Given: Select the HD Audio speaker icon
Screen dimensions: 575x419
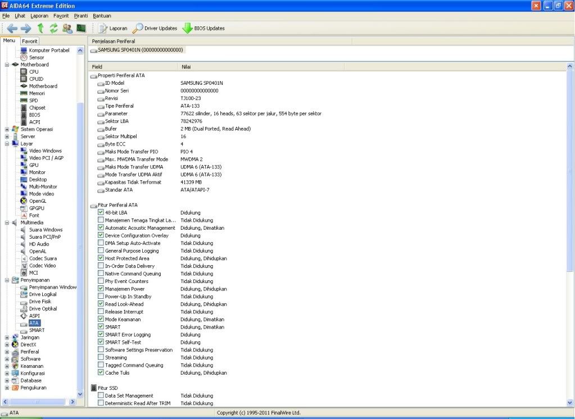Looking at the screenshot, I should click(x=24, y=244).
